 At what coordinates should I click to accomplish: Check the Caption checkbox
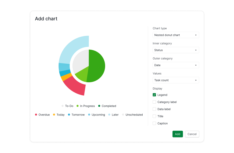[x=154, y=123]
